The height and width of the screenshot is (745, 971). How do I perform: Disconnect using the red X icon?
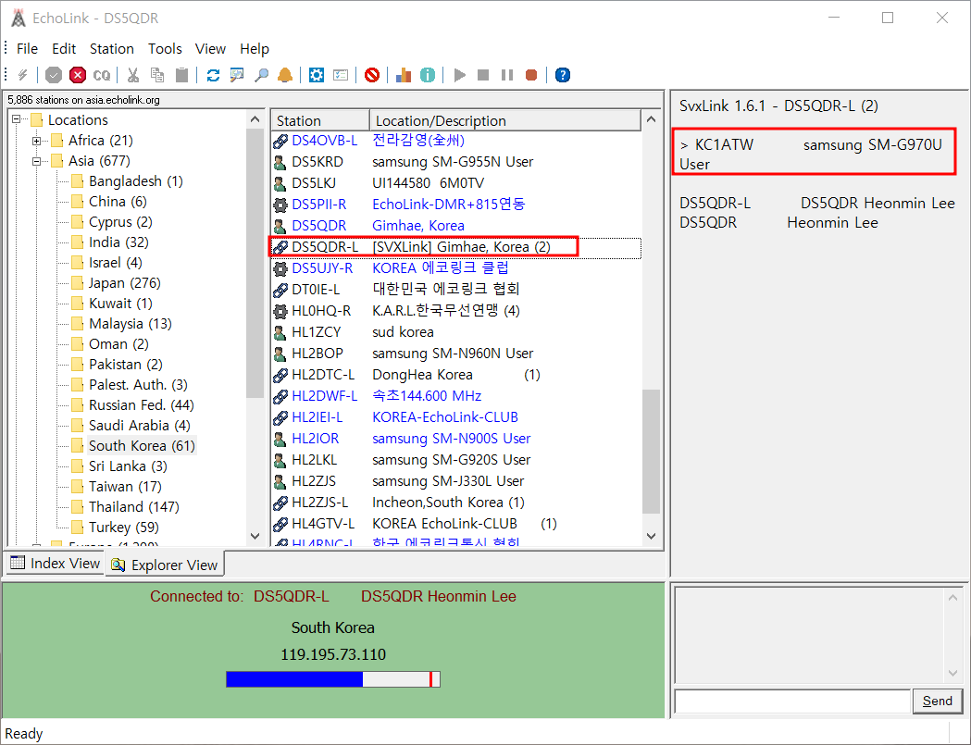click(x=78, y=75)
